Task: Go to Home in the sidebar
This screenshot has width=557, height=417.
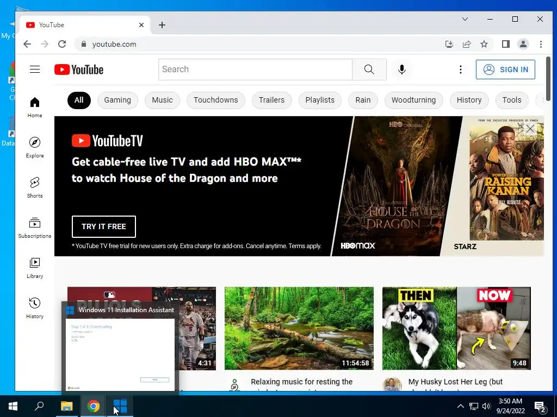Action: pyautogui.click(x=35, y=108)
